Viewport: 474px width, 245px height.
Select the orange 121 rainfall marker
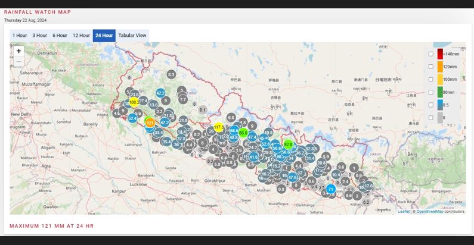coord(150,122)
